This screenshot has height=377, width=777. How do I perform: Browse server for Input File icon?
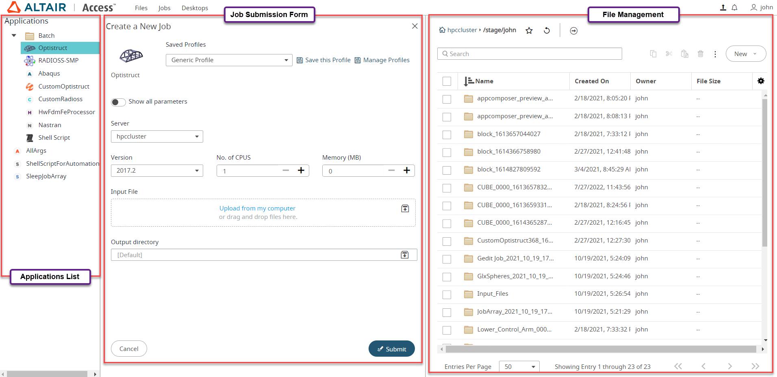click(405, 208)
